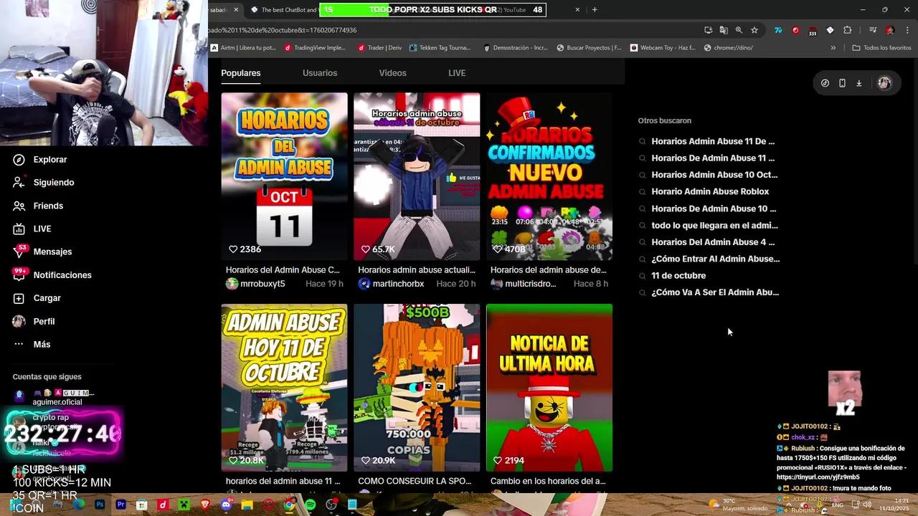Open TradingView Imple... bookmark
Image resolution: width=918 pixels, height=516 pixels.
pos(315,48)
